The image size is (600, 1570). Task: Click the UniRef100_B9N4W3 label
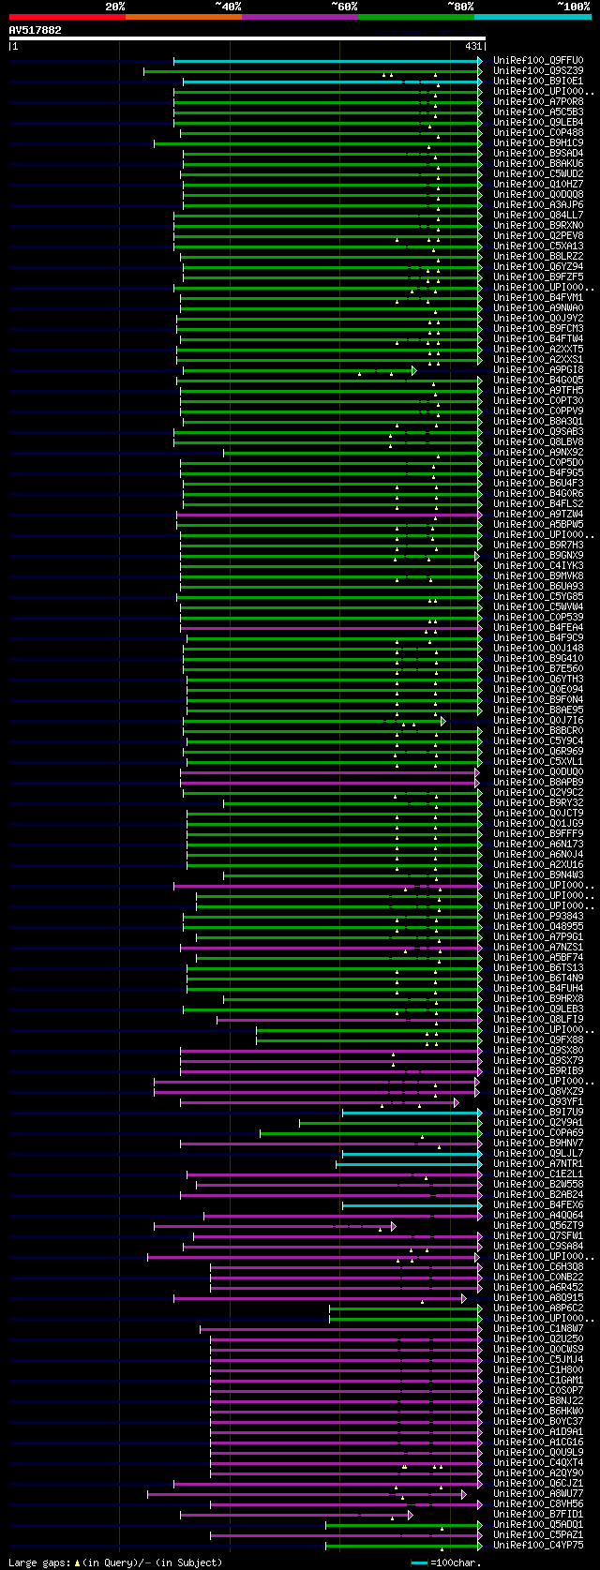[538, 875]
